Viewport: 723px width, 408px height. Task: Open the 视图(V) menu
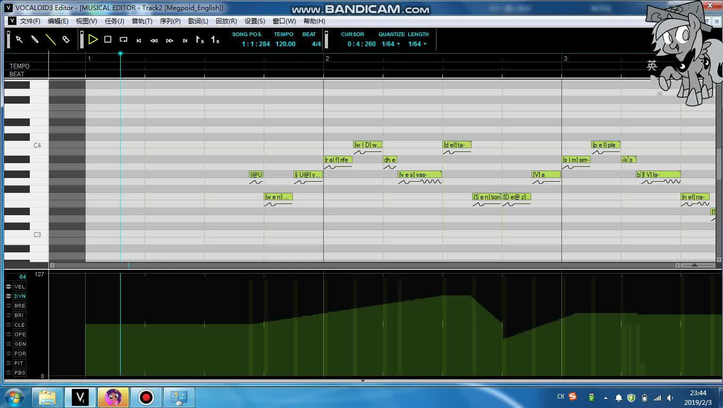86,21
